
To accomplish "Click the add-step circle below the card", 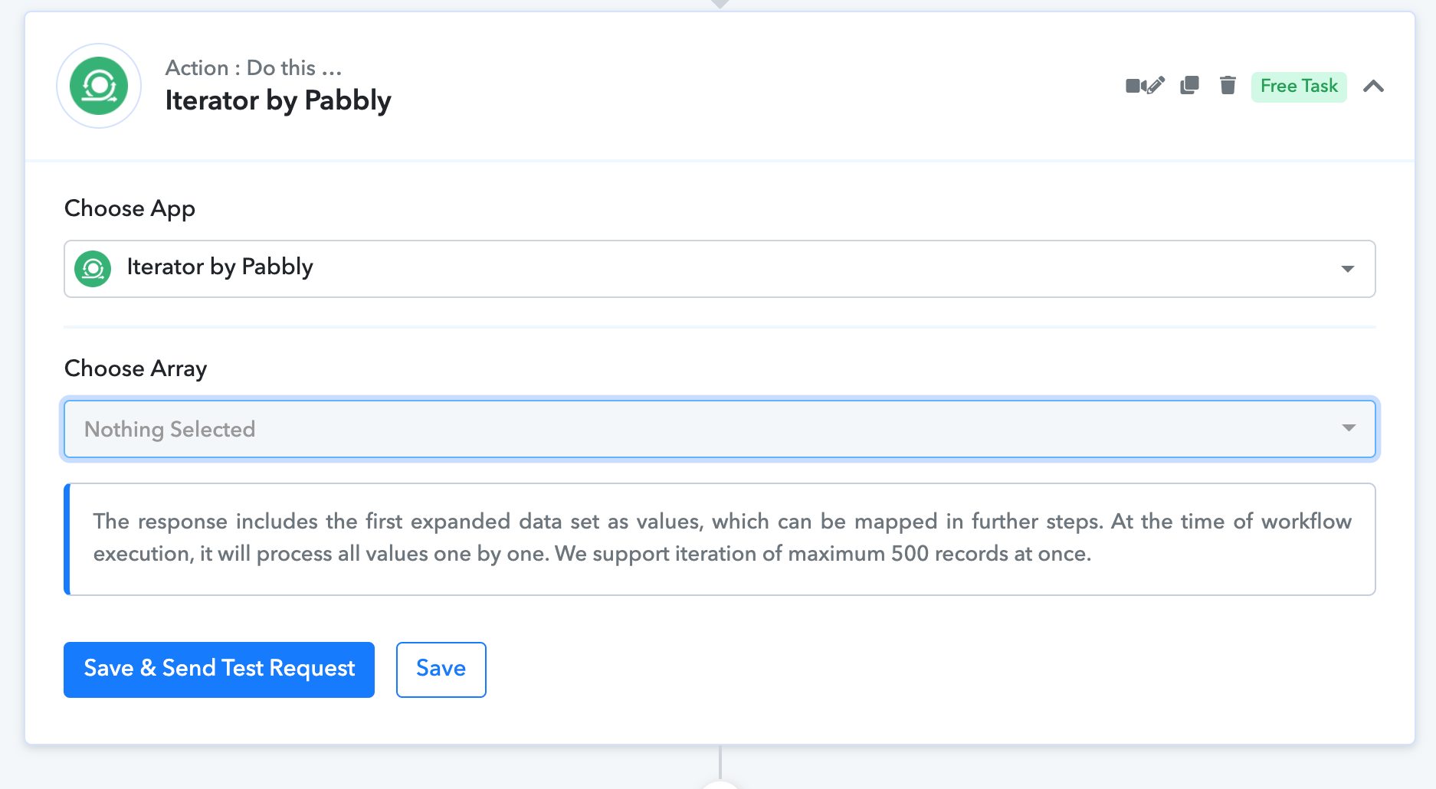I will click(x=720, y=784).
